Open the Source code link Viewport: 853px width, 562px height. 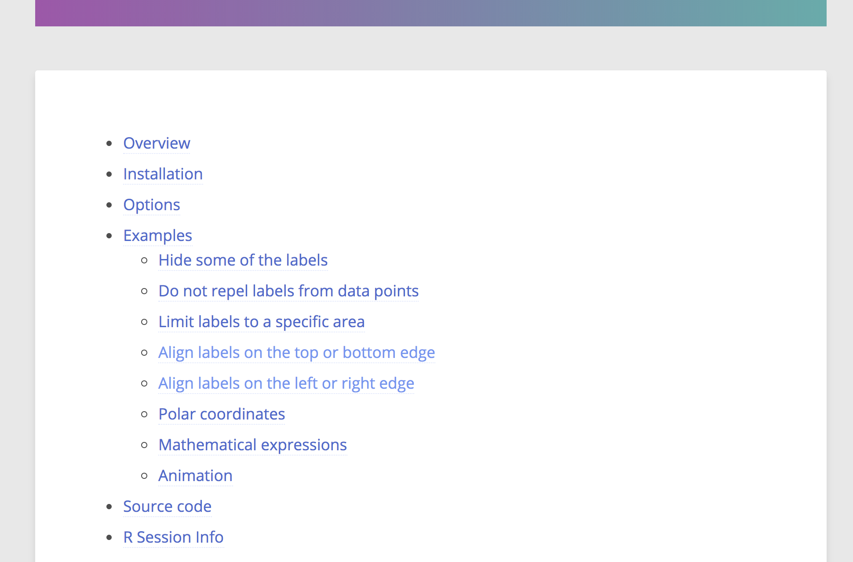click(x=168, y=506)
